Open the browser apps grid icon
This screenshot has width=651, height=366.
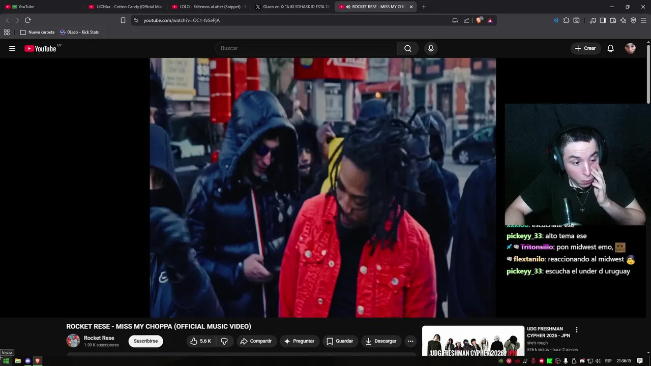[7, 32]
